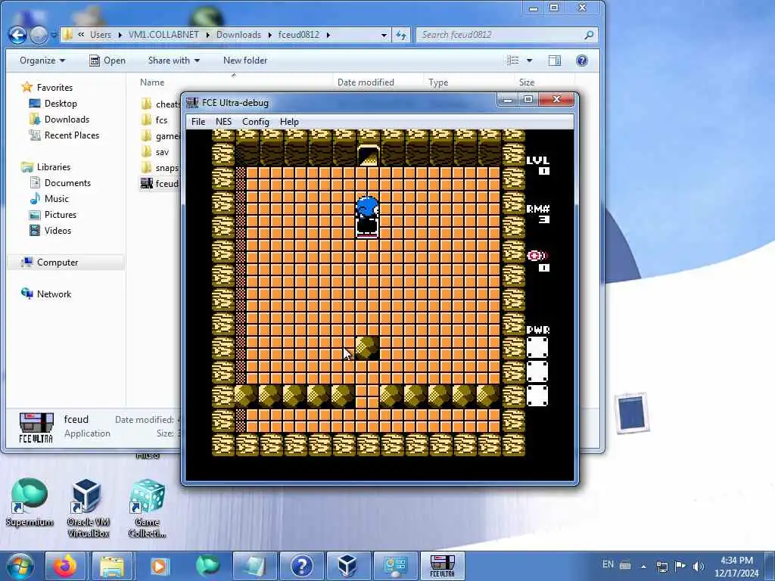Image resolution: width=775 pixels, height=581 pixels.
Task: Open the File menu in FCE Ultra
Action: 198,122
